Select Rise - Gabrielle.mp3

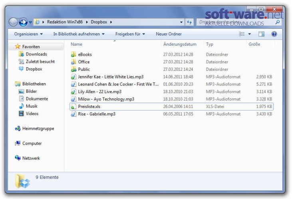pyautogui.click(x=97, y=114)
